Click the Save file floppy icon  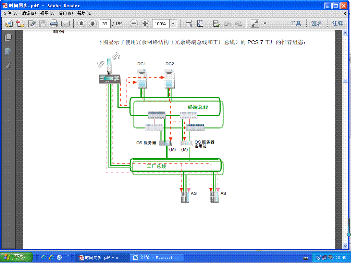pyautogui.click(x=43, y=24)
